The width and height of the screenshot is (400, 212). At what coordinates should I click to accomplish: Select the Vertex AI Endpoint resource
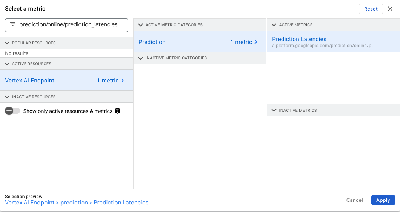30,81
